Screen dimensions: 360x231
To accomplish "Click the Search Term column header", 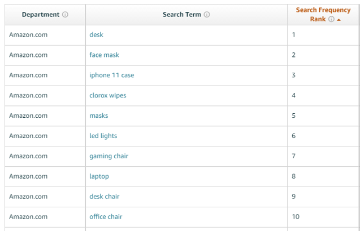I will pyautogui.click(x=182, y=15).
